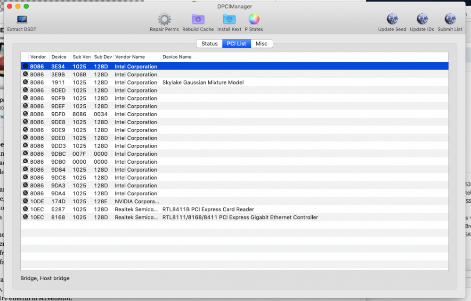Click device ID 9DA3 cell
The width and height of the screenshot is (471, 301).
point(58,186)
